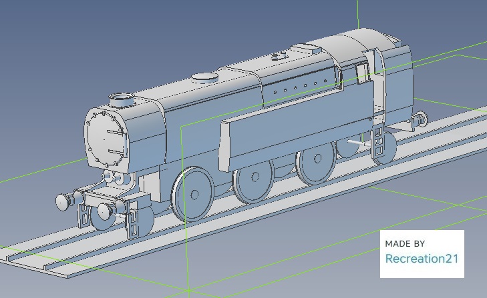Select the round smokebox door
The width and height of the screenshot is (487, 298).
[106, 140]
